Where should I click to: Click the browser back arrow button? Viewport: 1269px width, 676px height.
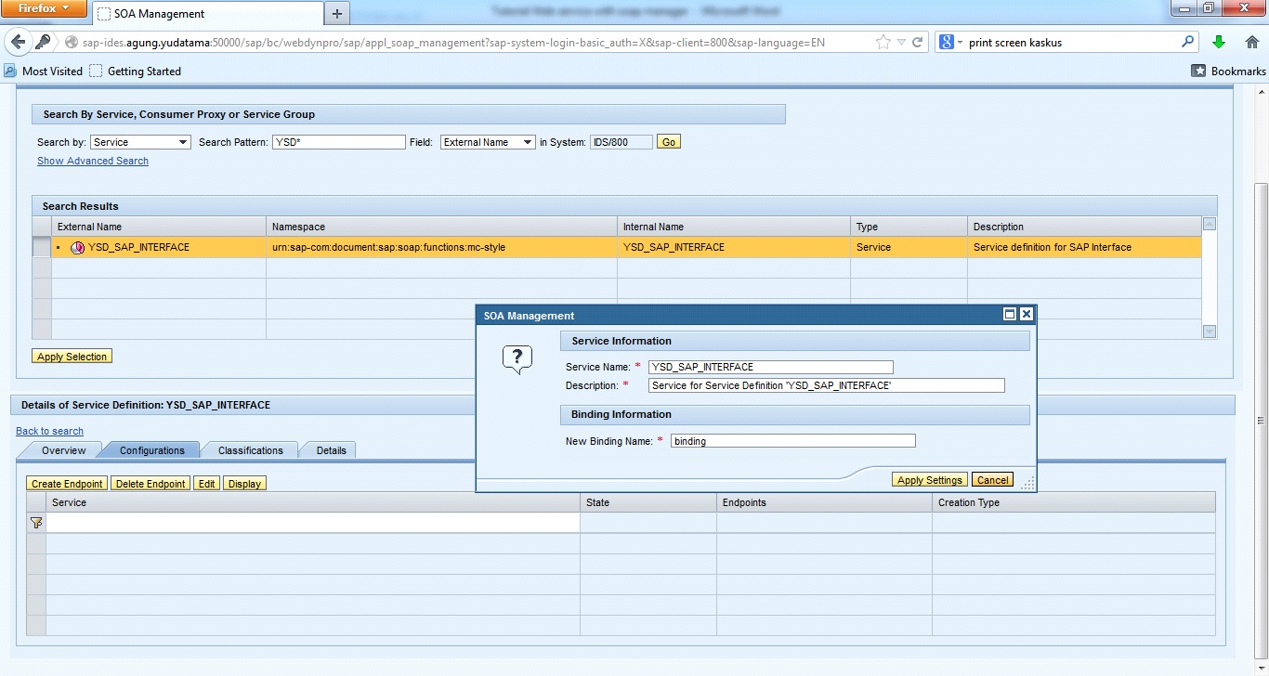[19, 43]
